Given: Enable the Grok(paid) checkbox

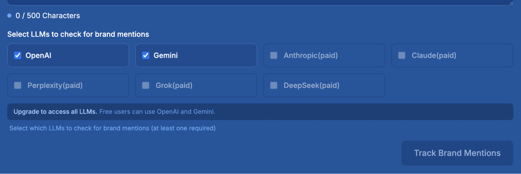Looking at the screenshot, I should click(x=146, y=86).
